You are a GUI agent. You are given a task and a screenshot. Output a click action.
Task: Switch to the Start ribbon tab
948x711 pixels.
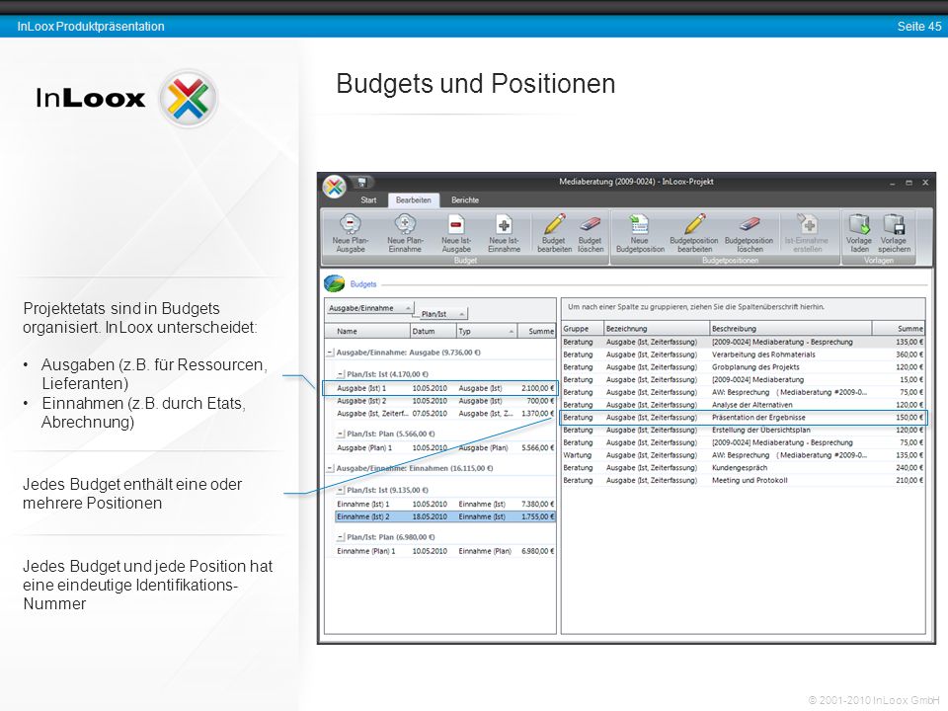[368, 200]
